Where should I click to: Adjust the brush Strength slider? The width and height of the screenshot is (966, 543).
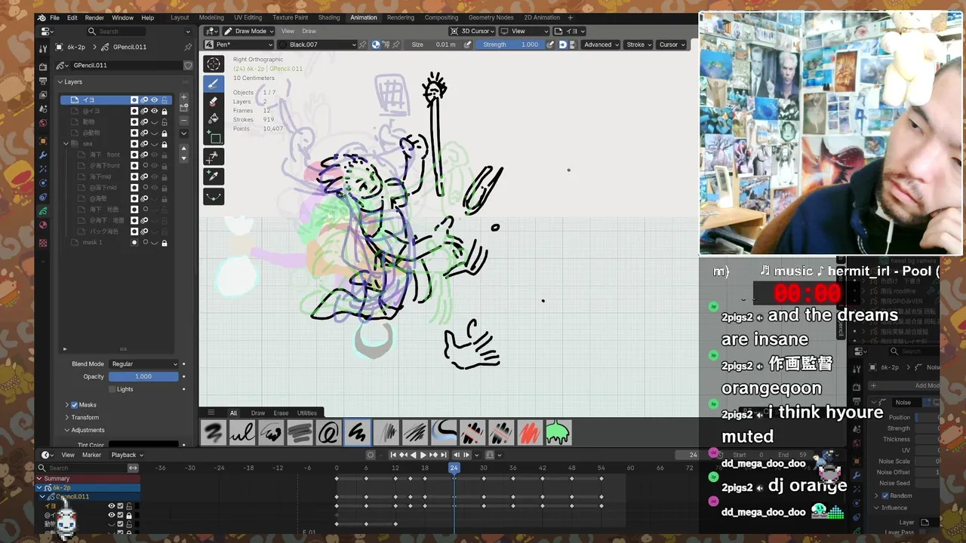pos(511,44)
